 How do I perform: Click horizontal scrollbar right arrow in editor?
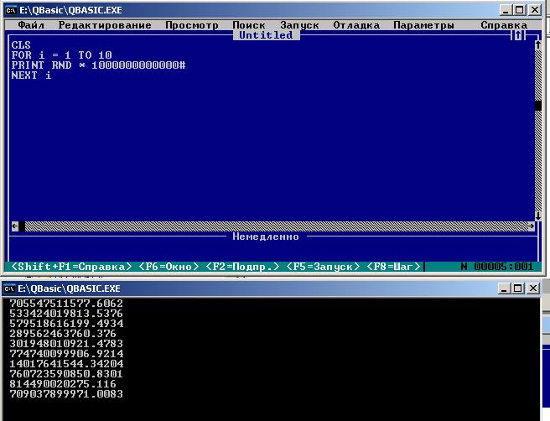[x=532, y=226]
